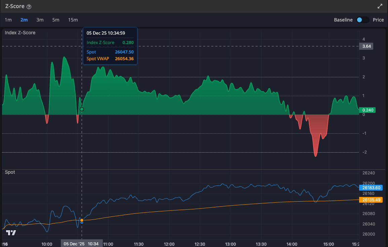Switch to the 1m timeframe
The width and height of the screenshot is (388, 247).
click(8, 20)
